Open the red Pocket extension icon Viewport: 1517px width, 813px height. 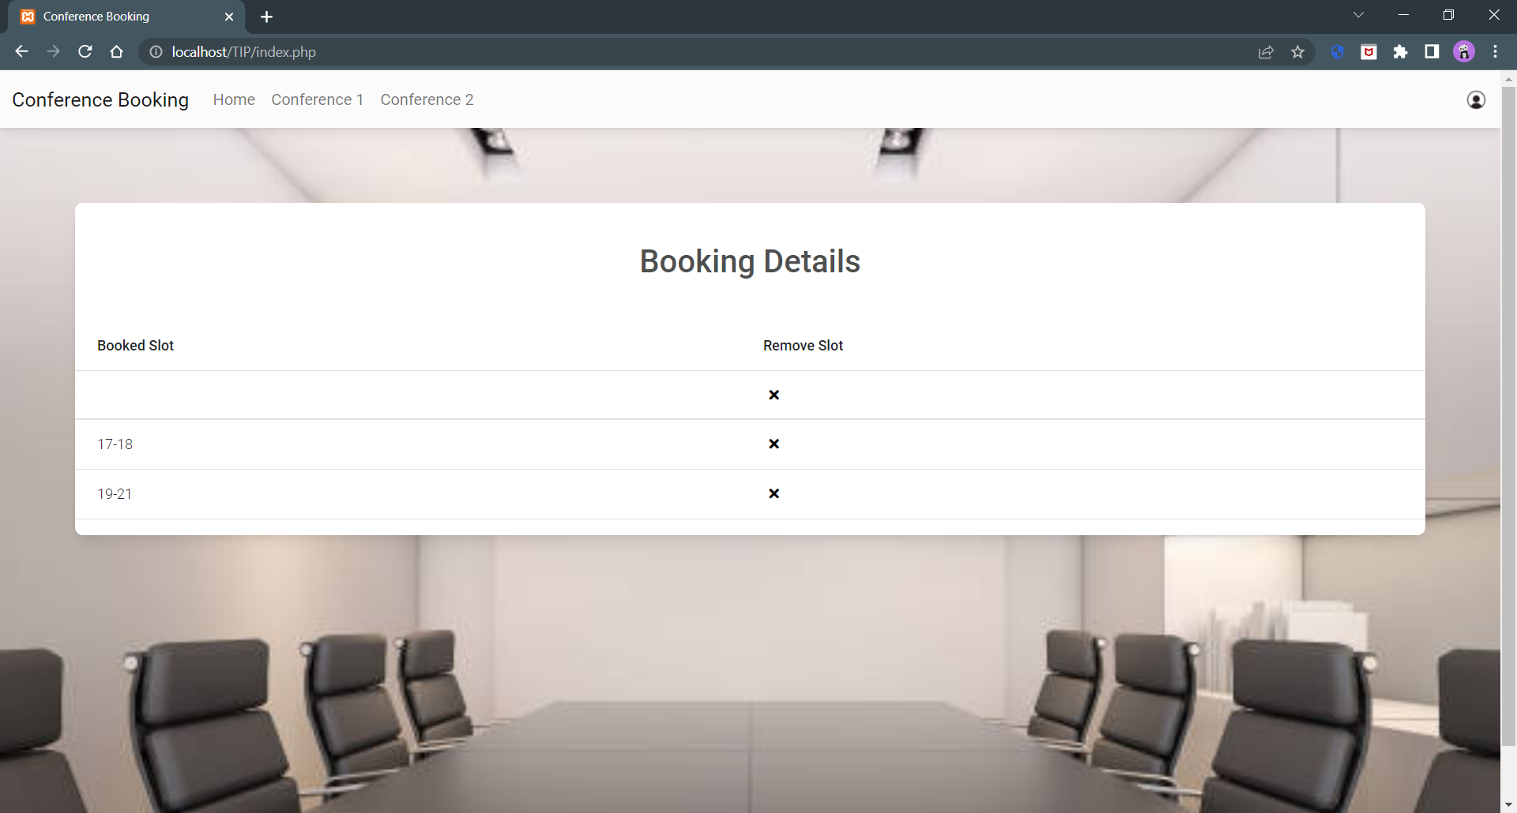coord(1368,52)
